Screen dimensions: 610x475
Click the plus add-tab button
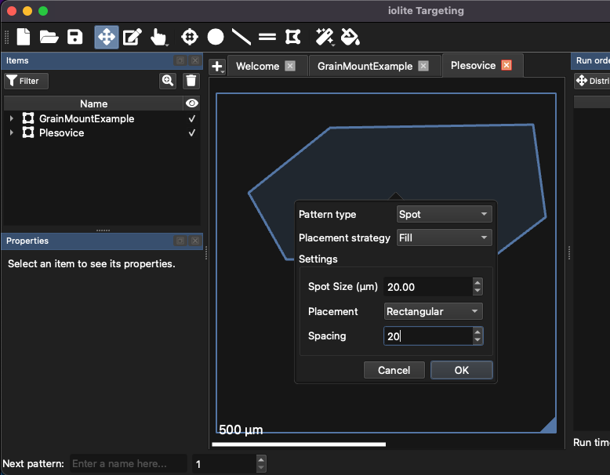217,67
